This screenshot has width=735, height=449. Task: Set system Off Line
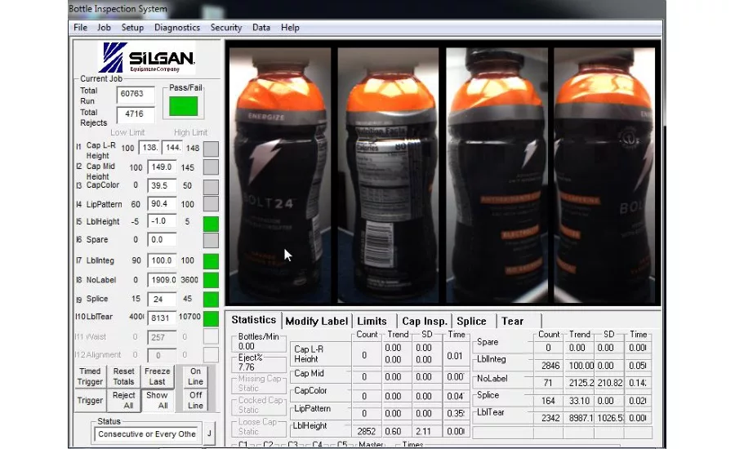coord(195,401)
